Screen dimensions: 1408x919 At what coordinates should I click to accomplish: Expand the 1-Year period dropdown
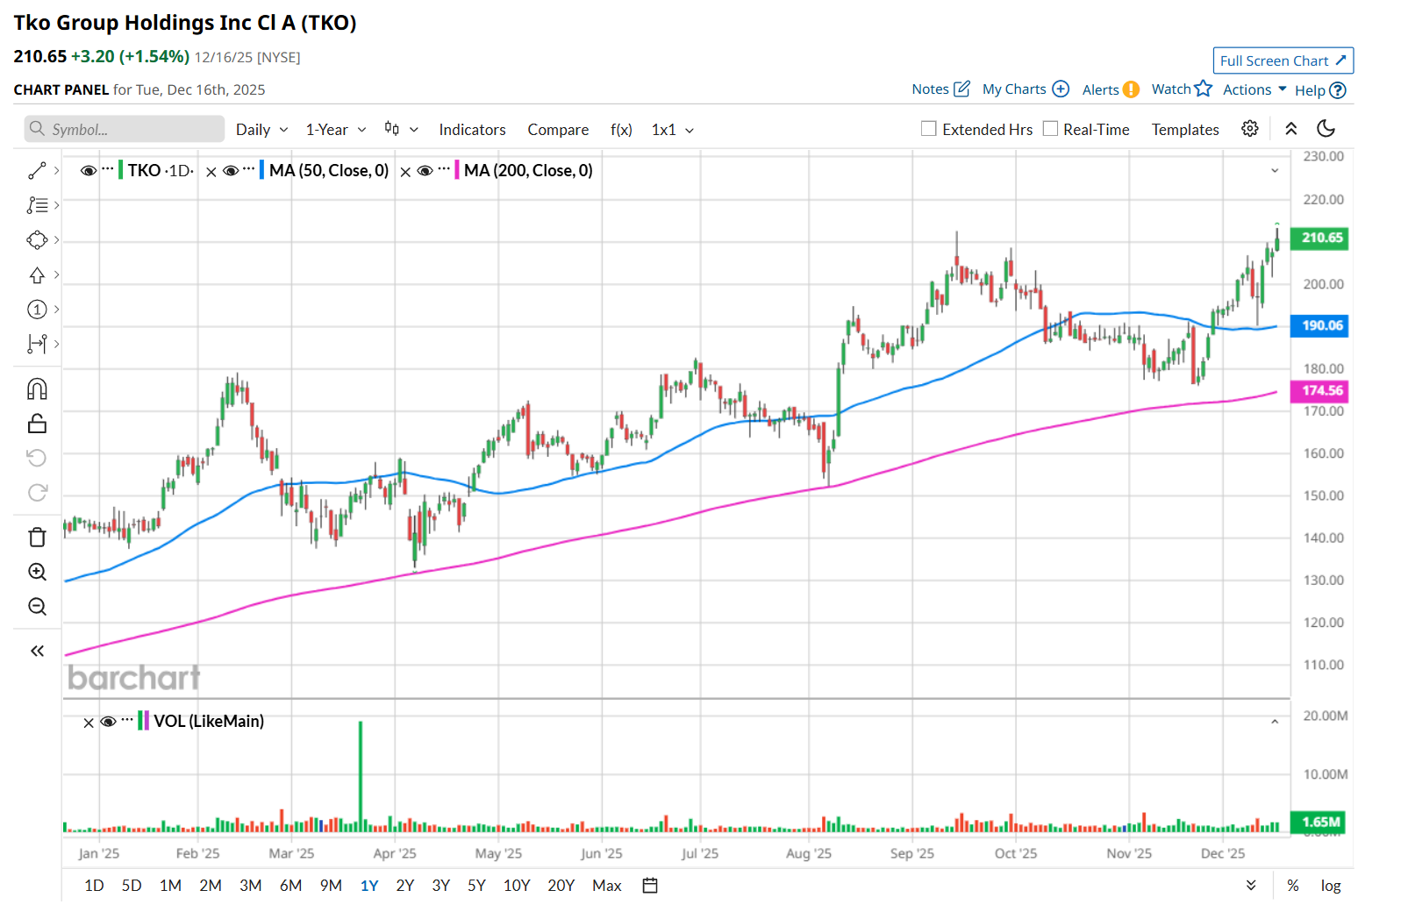(335, 130)
